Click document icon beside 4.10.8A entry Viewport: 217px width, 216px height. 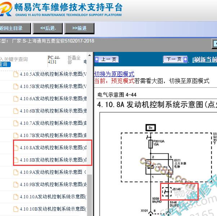[16, 148]
